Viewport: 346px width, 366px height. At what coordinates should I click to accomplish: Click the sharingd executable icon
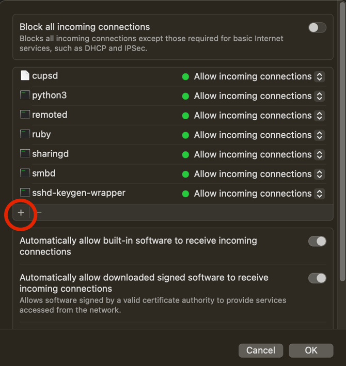point(25,154)
